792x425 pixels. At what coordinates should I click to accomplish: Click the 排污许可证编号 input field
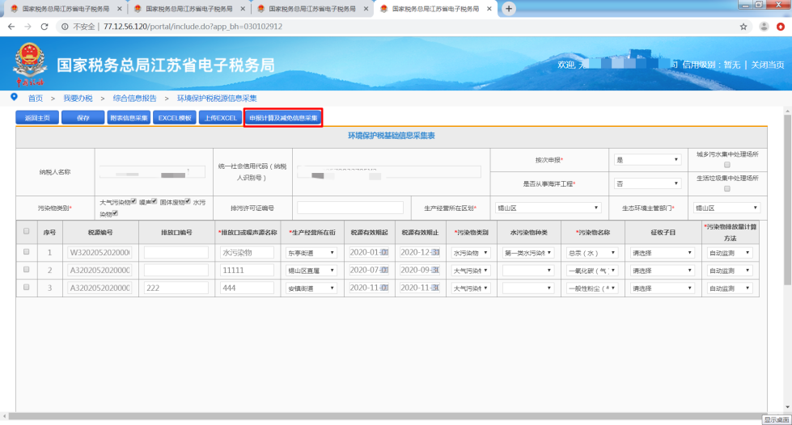[x=350, y=208]
